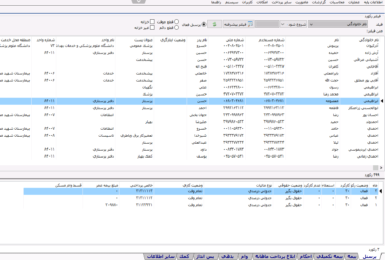391x260 pixels.
Task: Switch to the سایر اطلاعات tab
Action: [x=161, y=257]
